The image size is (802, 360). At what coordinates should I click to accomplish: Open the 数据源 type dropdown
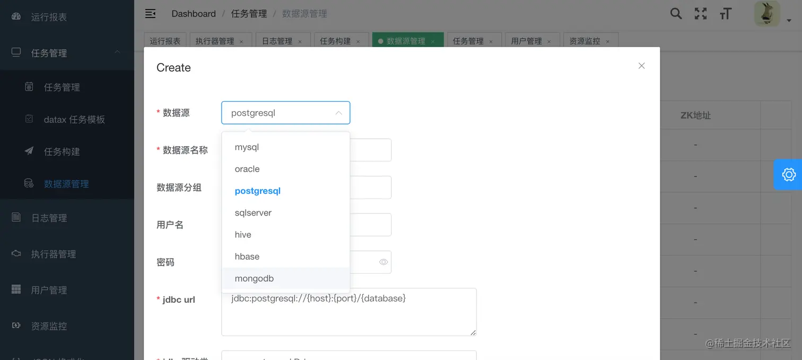pyautogui.click(x=285, y=113)
